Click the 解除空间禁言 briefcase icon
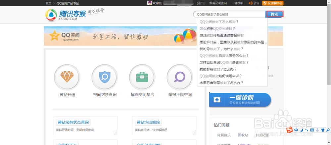This screenshot has height=145, width=331. point(142,77)
